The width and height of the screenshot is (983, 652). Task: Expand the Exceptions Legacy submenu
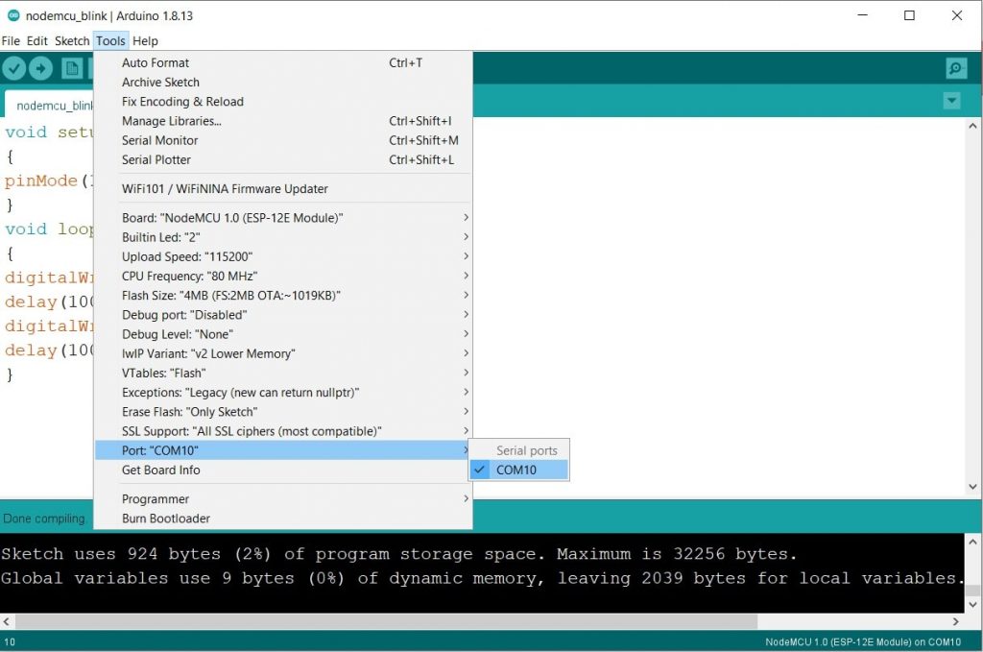(x=283, y=393)
